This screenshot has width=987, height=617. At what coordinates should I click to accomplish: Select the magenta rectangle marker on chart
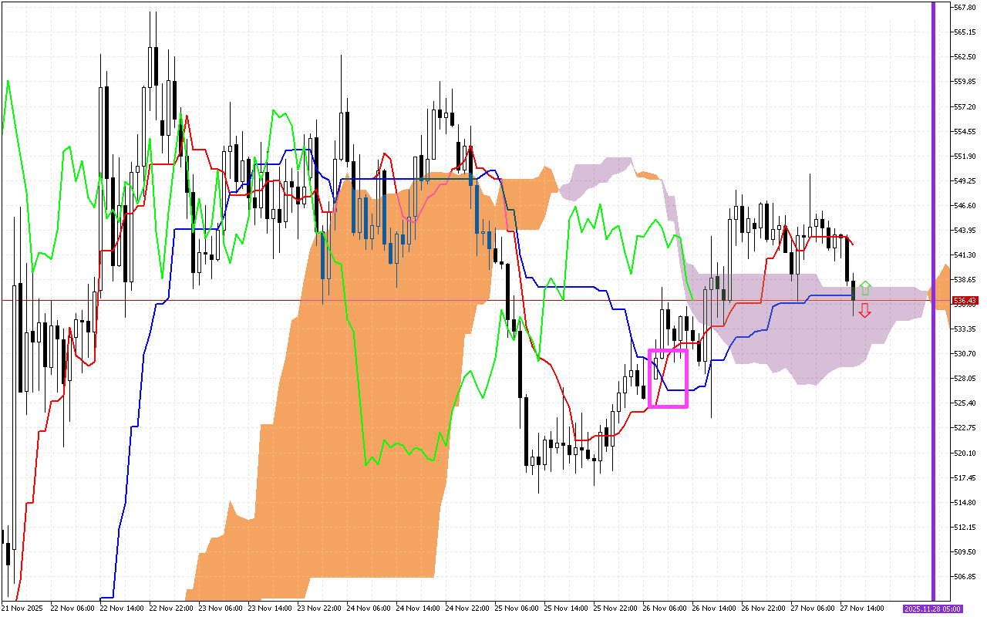point(668,378)
